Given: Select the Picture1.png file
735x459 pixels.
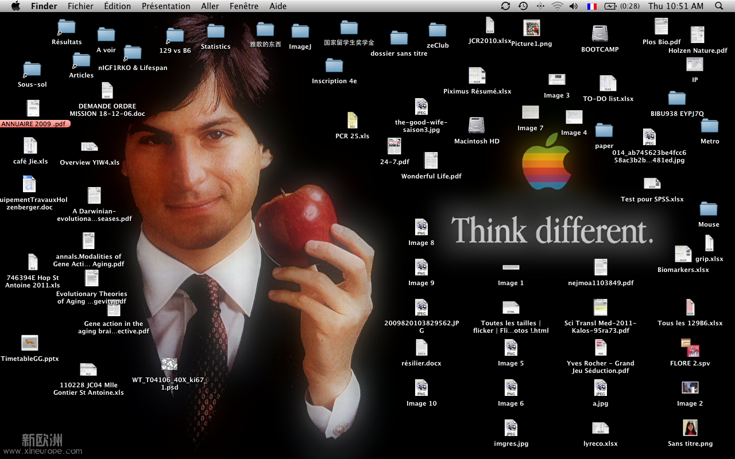Looking at the screenshot, I should click(532, 28).
